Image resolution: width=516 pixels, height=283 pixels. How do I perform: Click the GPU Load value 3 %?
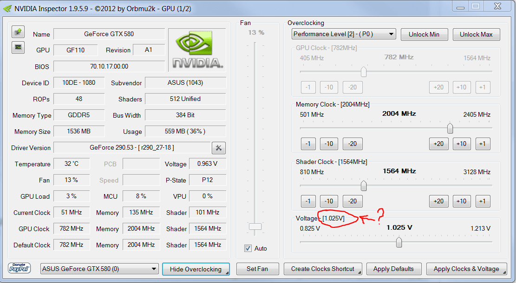pos(72,196)
